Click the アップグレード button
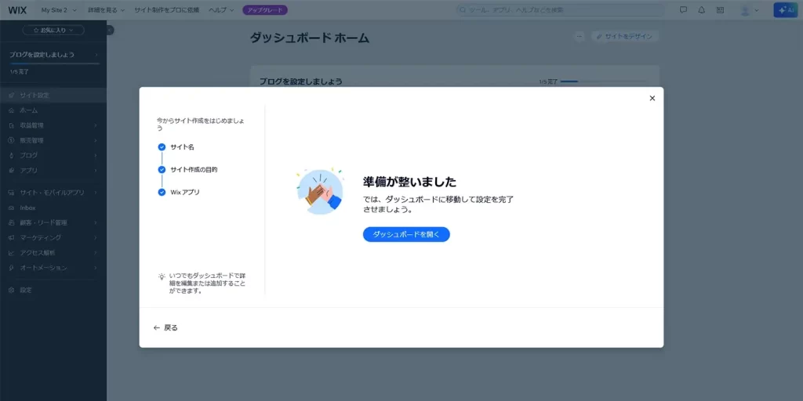The image size is (803, 401). point(265,10)
